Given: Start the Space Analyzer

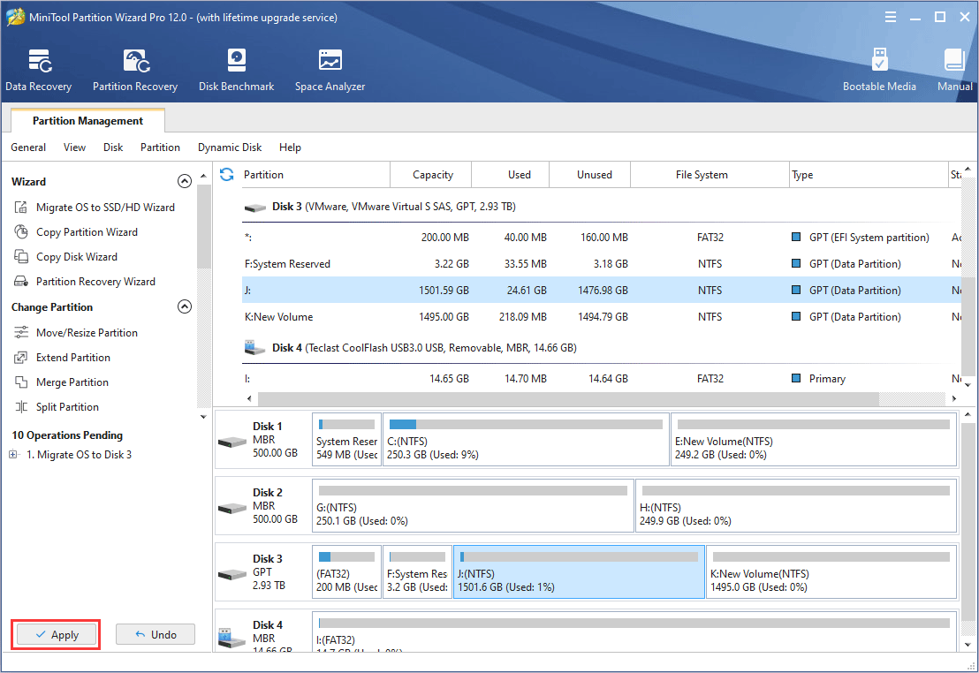Looking at the screenshot, I should pos(330,70).
